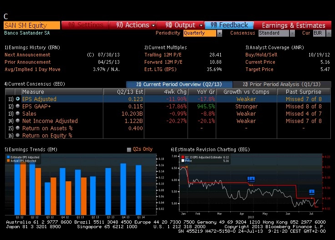
Task: Click the Net Income Adjusted value 1.122B
Action: coord(133,121)
